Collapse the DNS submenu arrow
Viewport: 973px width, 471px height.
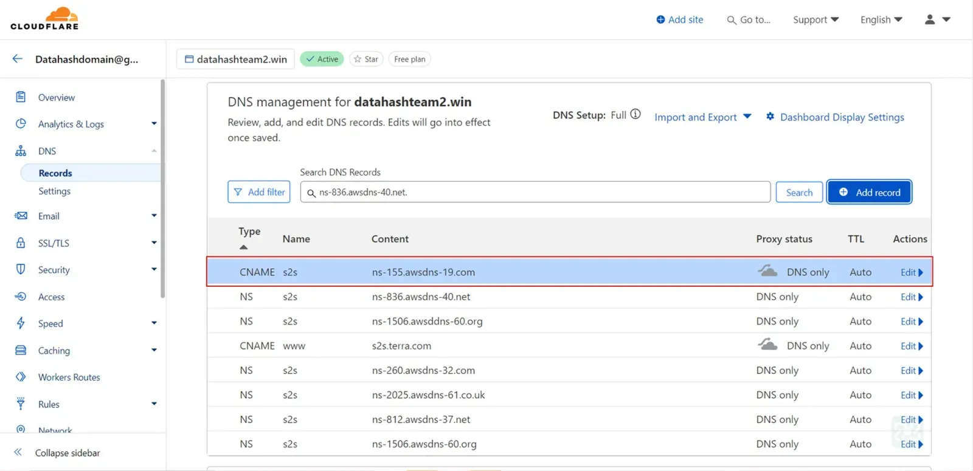(x=154, y=151)
